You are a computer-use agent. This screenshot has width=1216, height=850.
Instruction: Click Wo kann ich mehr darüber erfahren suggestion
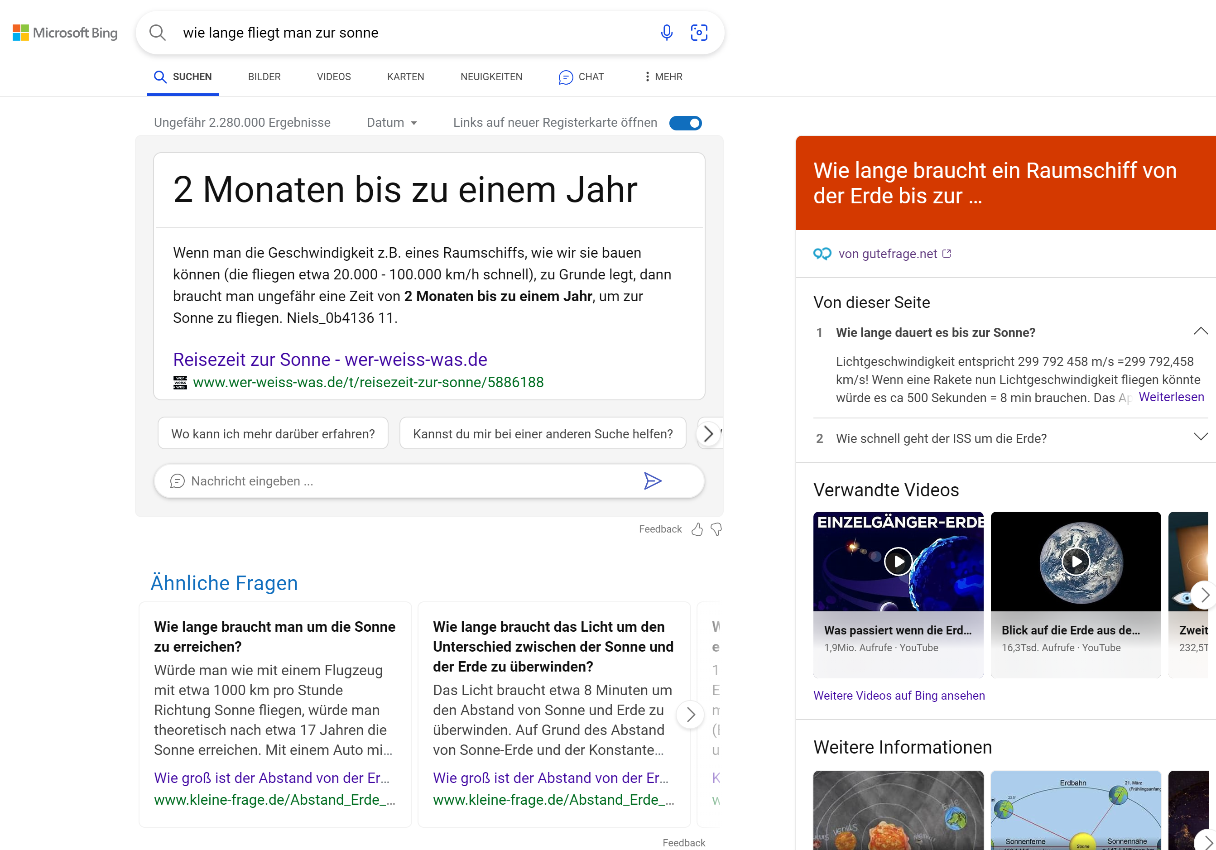273,434
